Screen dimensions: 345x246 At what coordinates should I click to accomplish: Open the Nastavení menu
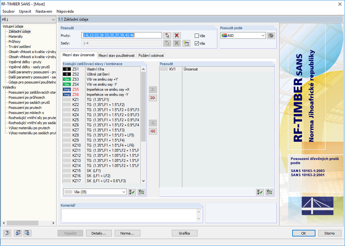[44, 11]
